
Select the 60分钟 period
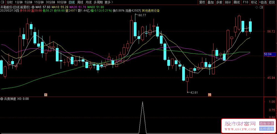tap(62, 2)
